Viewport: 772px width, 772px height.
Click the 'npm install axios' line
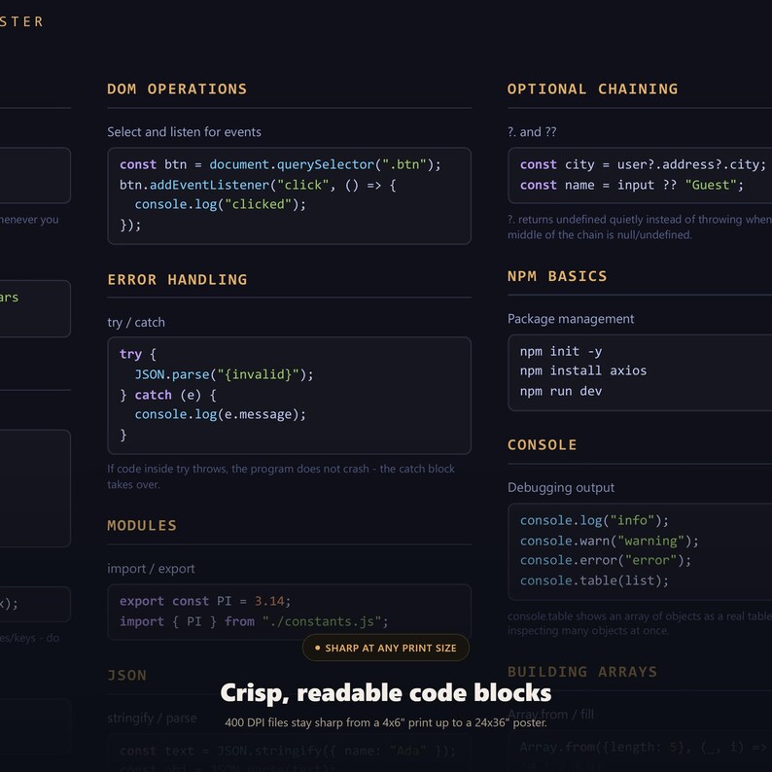pos(583,370)
